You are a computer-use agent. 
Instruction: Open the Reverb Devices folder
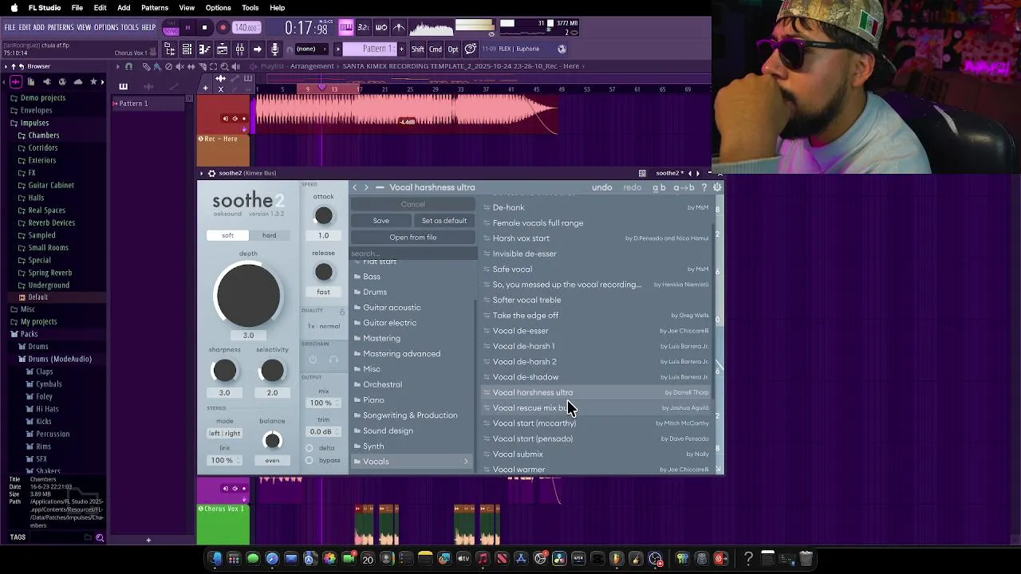pos(51,222)
